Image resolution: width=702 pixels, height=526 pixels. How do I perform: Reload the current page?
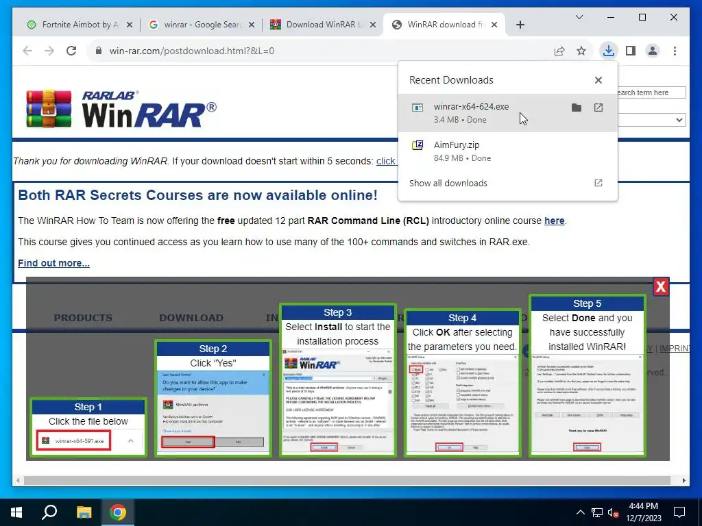click(x=71, y=51)
